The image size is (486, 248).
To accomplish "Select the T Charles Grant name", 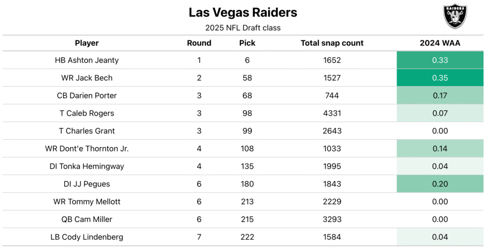I will [87, 131].
